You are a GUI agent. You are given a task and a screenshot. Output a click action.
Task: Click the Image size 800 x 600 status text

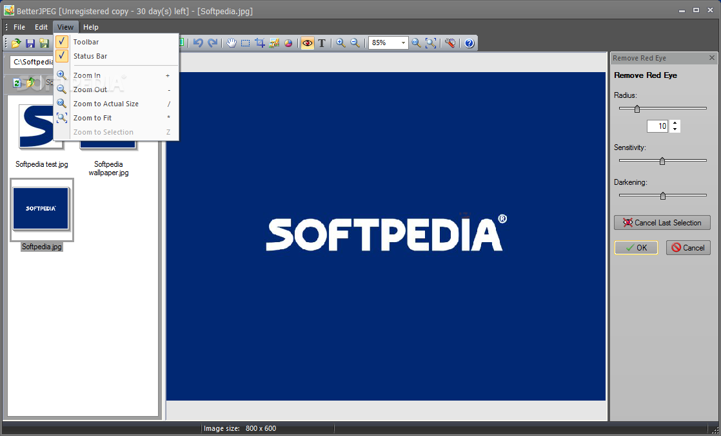240,428
